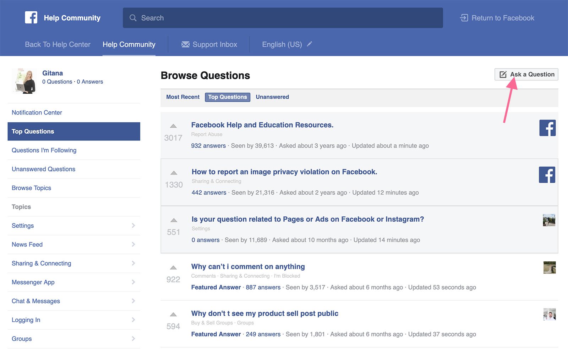This screenshot has width=568, height=350.
Task: Open asker's photo on product sell post question
Action: point(550,314)
